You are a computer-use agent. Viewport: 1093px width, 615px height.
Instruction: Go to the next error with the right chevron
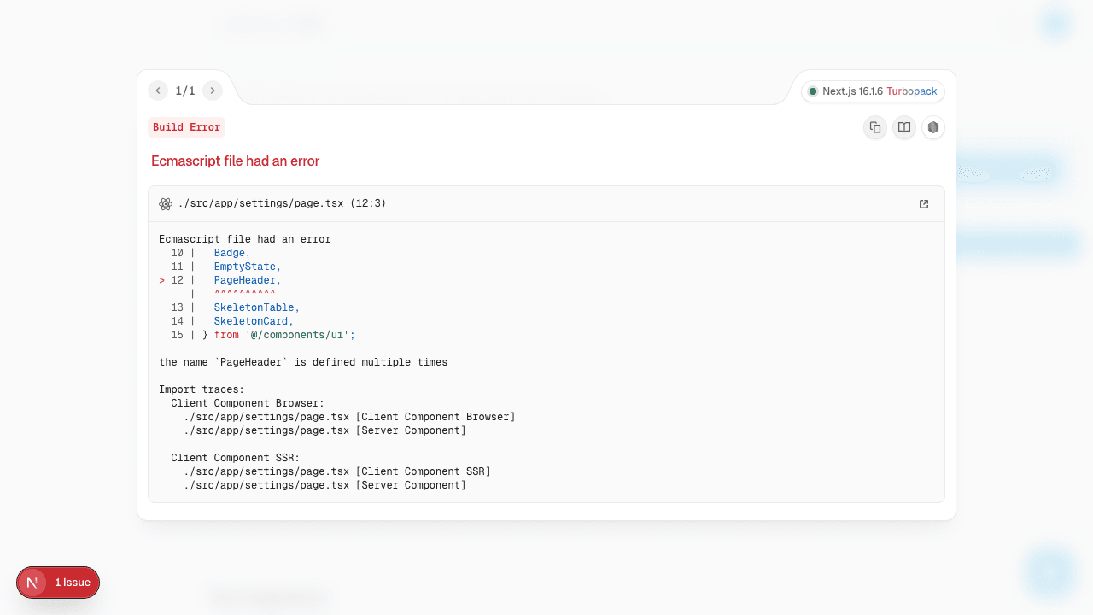coord(212,90)
